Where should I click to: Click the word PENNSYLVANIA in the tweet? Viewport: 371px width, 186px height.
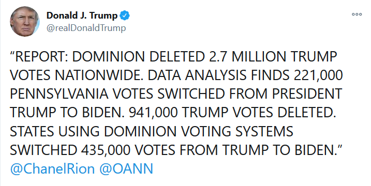coord(59,94)
